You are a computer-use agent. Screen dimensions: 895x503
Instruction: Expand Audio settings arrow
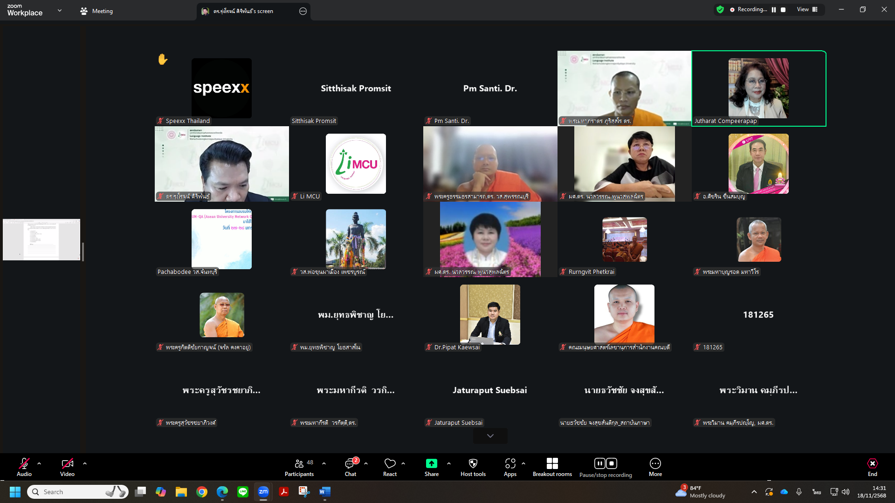pos(39,463)
